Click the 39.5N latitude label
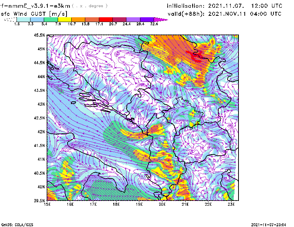 pyautogui.click(x=39, y=201)
